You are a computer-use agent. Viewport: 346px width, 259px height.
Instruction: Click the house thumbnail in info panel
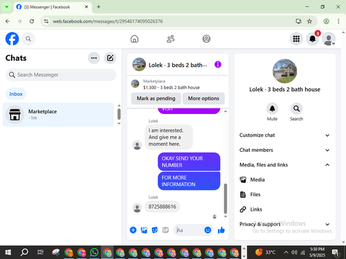284,71
